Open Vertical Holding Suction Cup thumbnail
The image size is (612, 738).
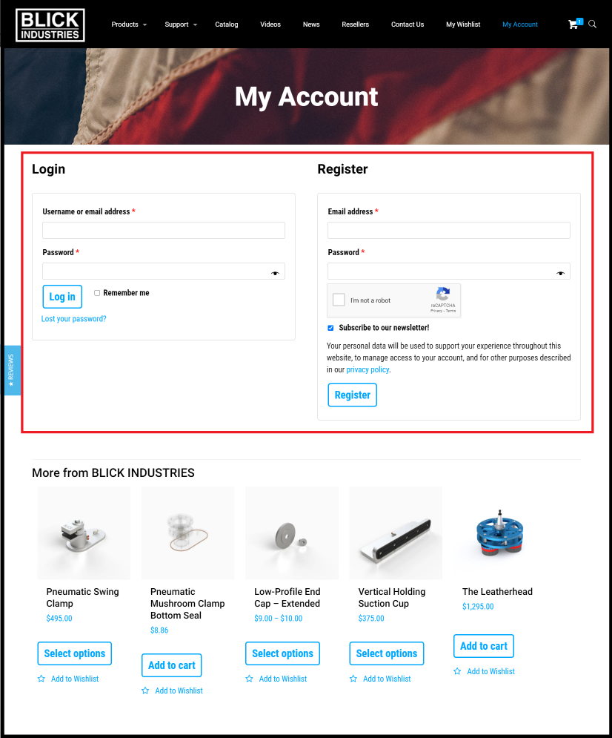pyautogui.click(x=396, y=533)
